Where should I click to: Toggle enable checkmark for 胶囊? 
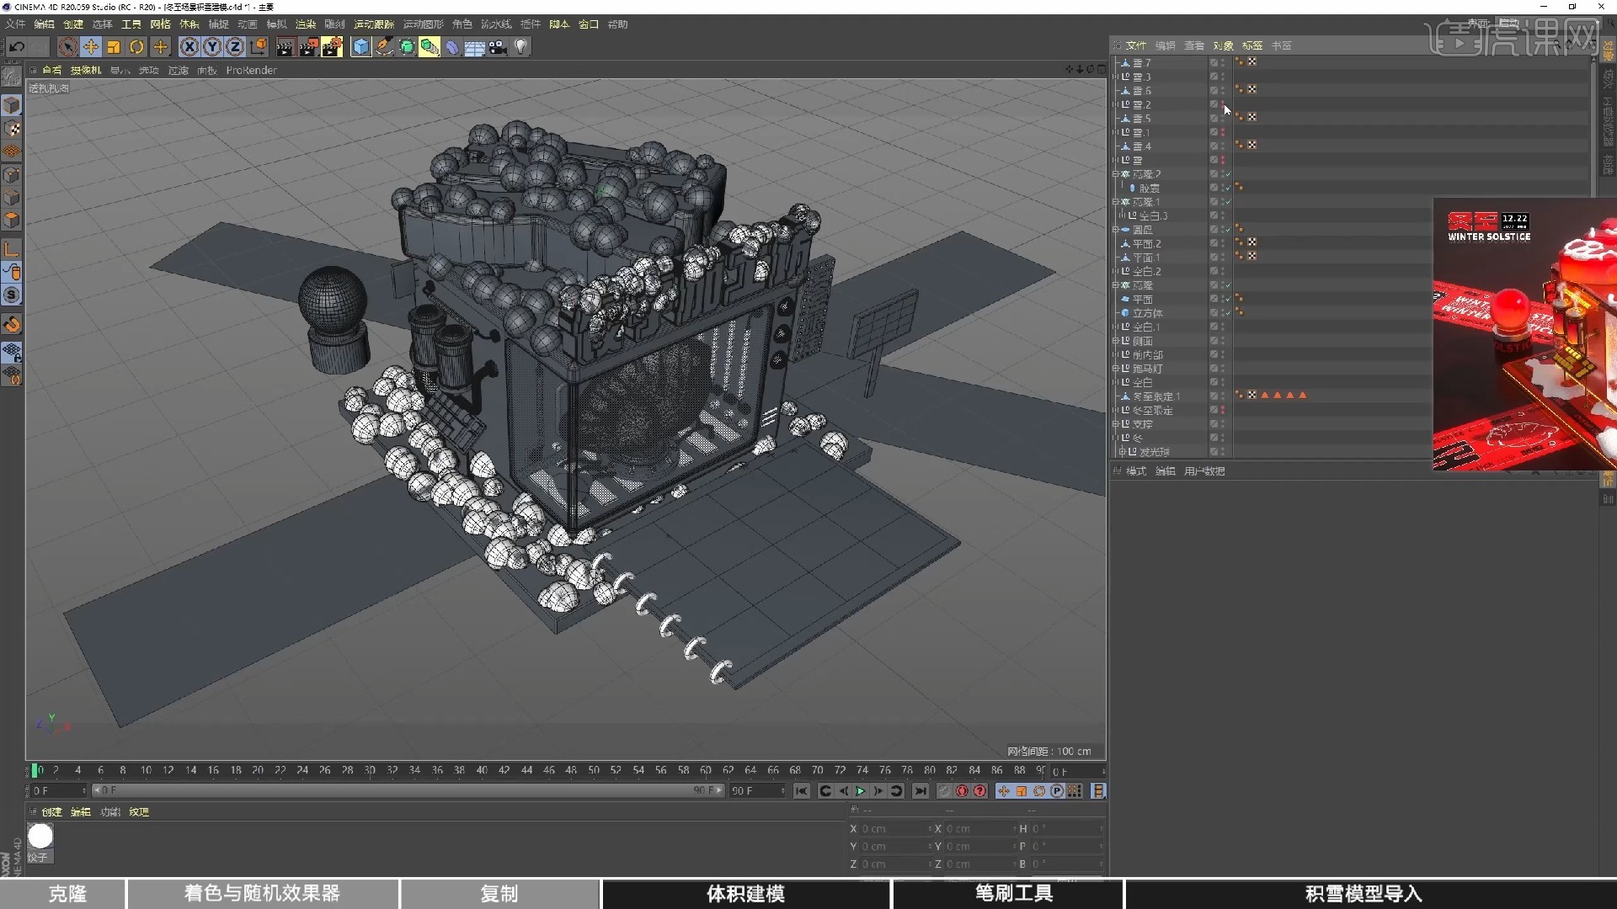pyautogui.click(x=1229, y=189)
